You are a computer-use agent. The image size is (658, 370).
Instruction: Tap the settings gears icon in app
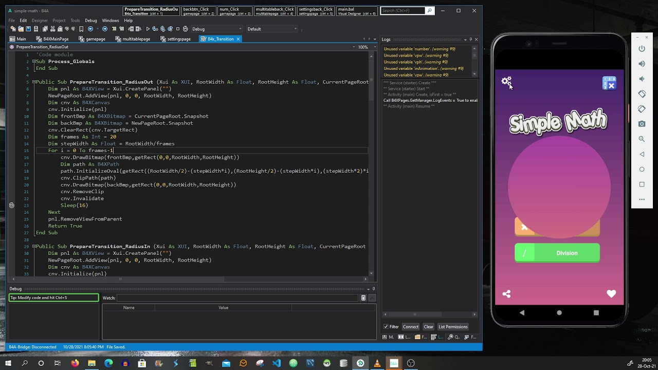click(x=506, y=81)
